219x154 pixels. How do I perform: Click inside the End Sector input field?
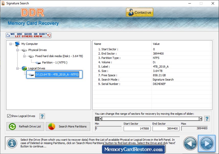click(166, 129)
